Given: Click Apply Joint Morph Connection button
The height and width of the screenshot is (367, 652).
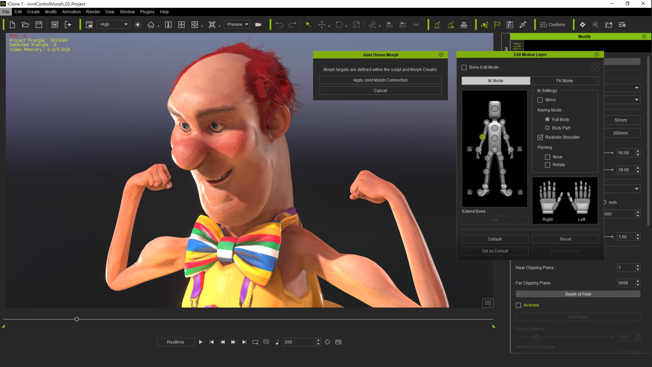Looking at the screenshot, I should [380, 80].
